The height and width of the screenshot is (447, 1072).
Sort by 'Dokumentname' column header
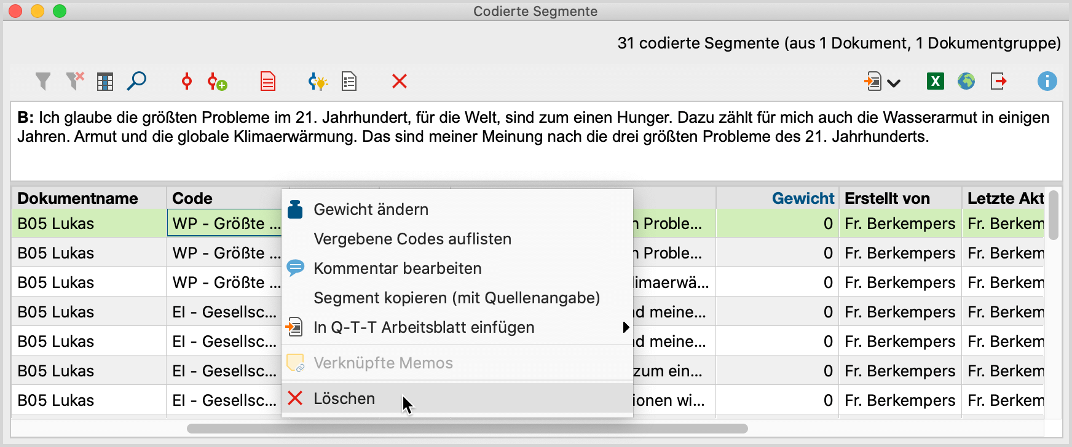(89, 198)
